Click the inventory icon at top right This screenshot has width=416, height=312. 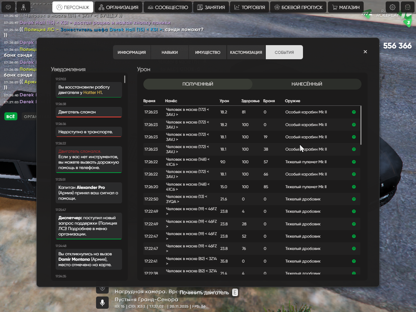pyautogui.click(x=408, y=7)
